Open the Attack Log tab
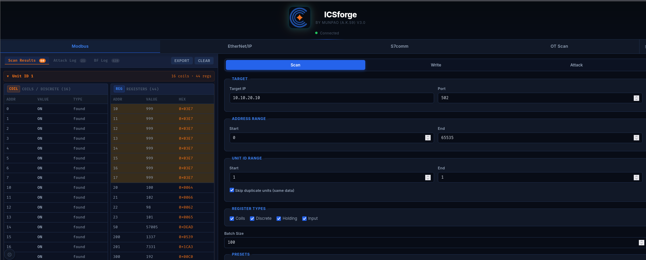The image size is (646, 260). 70,61
